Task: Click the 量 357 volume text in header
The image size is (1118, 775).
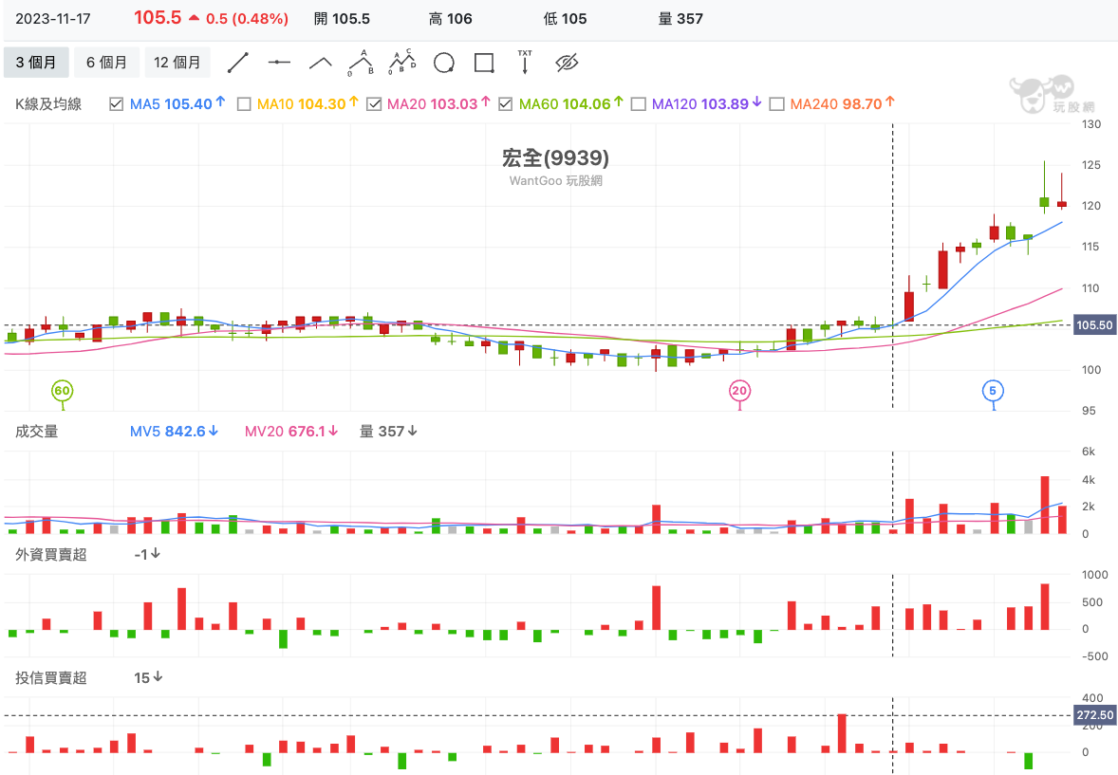Action: click(x=680, y=19)
